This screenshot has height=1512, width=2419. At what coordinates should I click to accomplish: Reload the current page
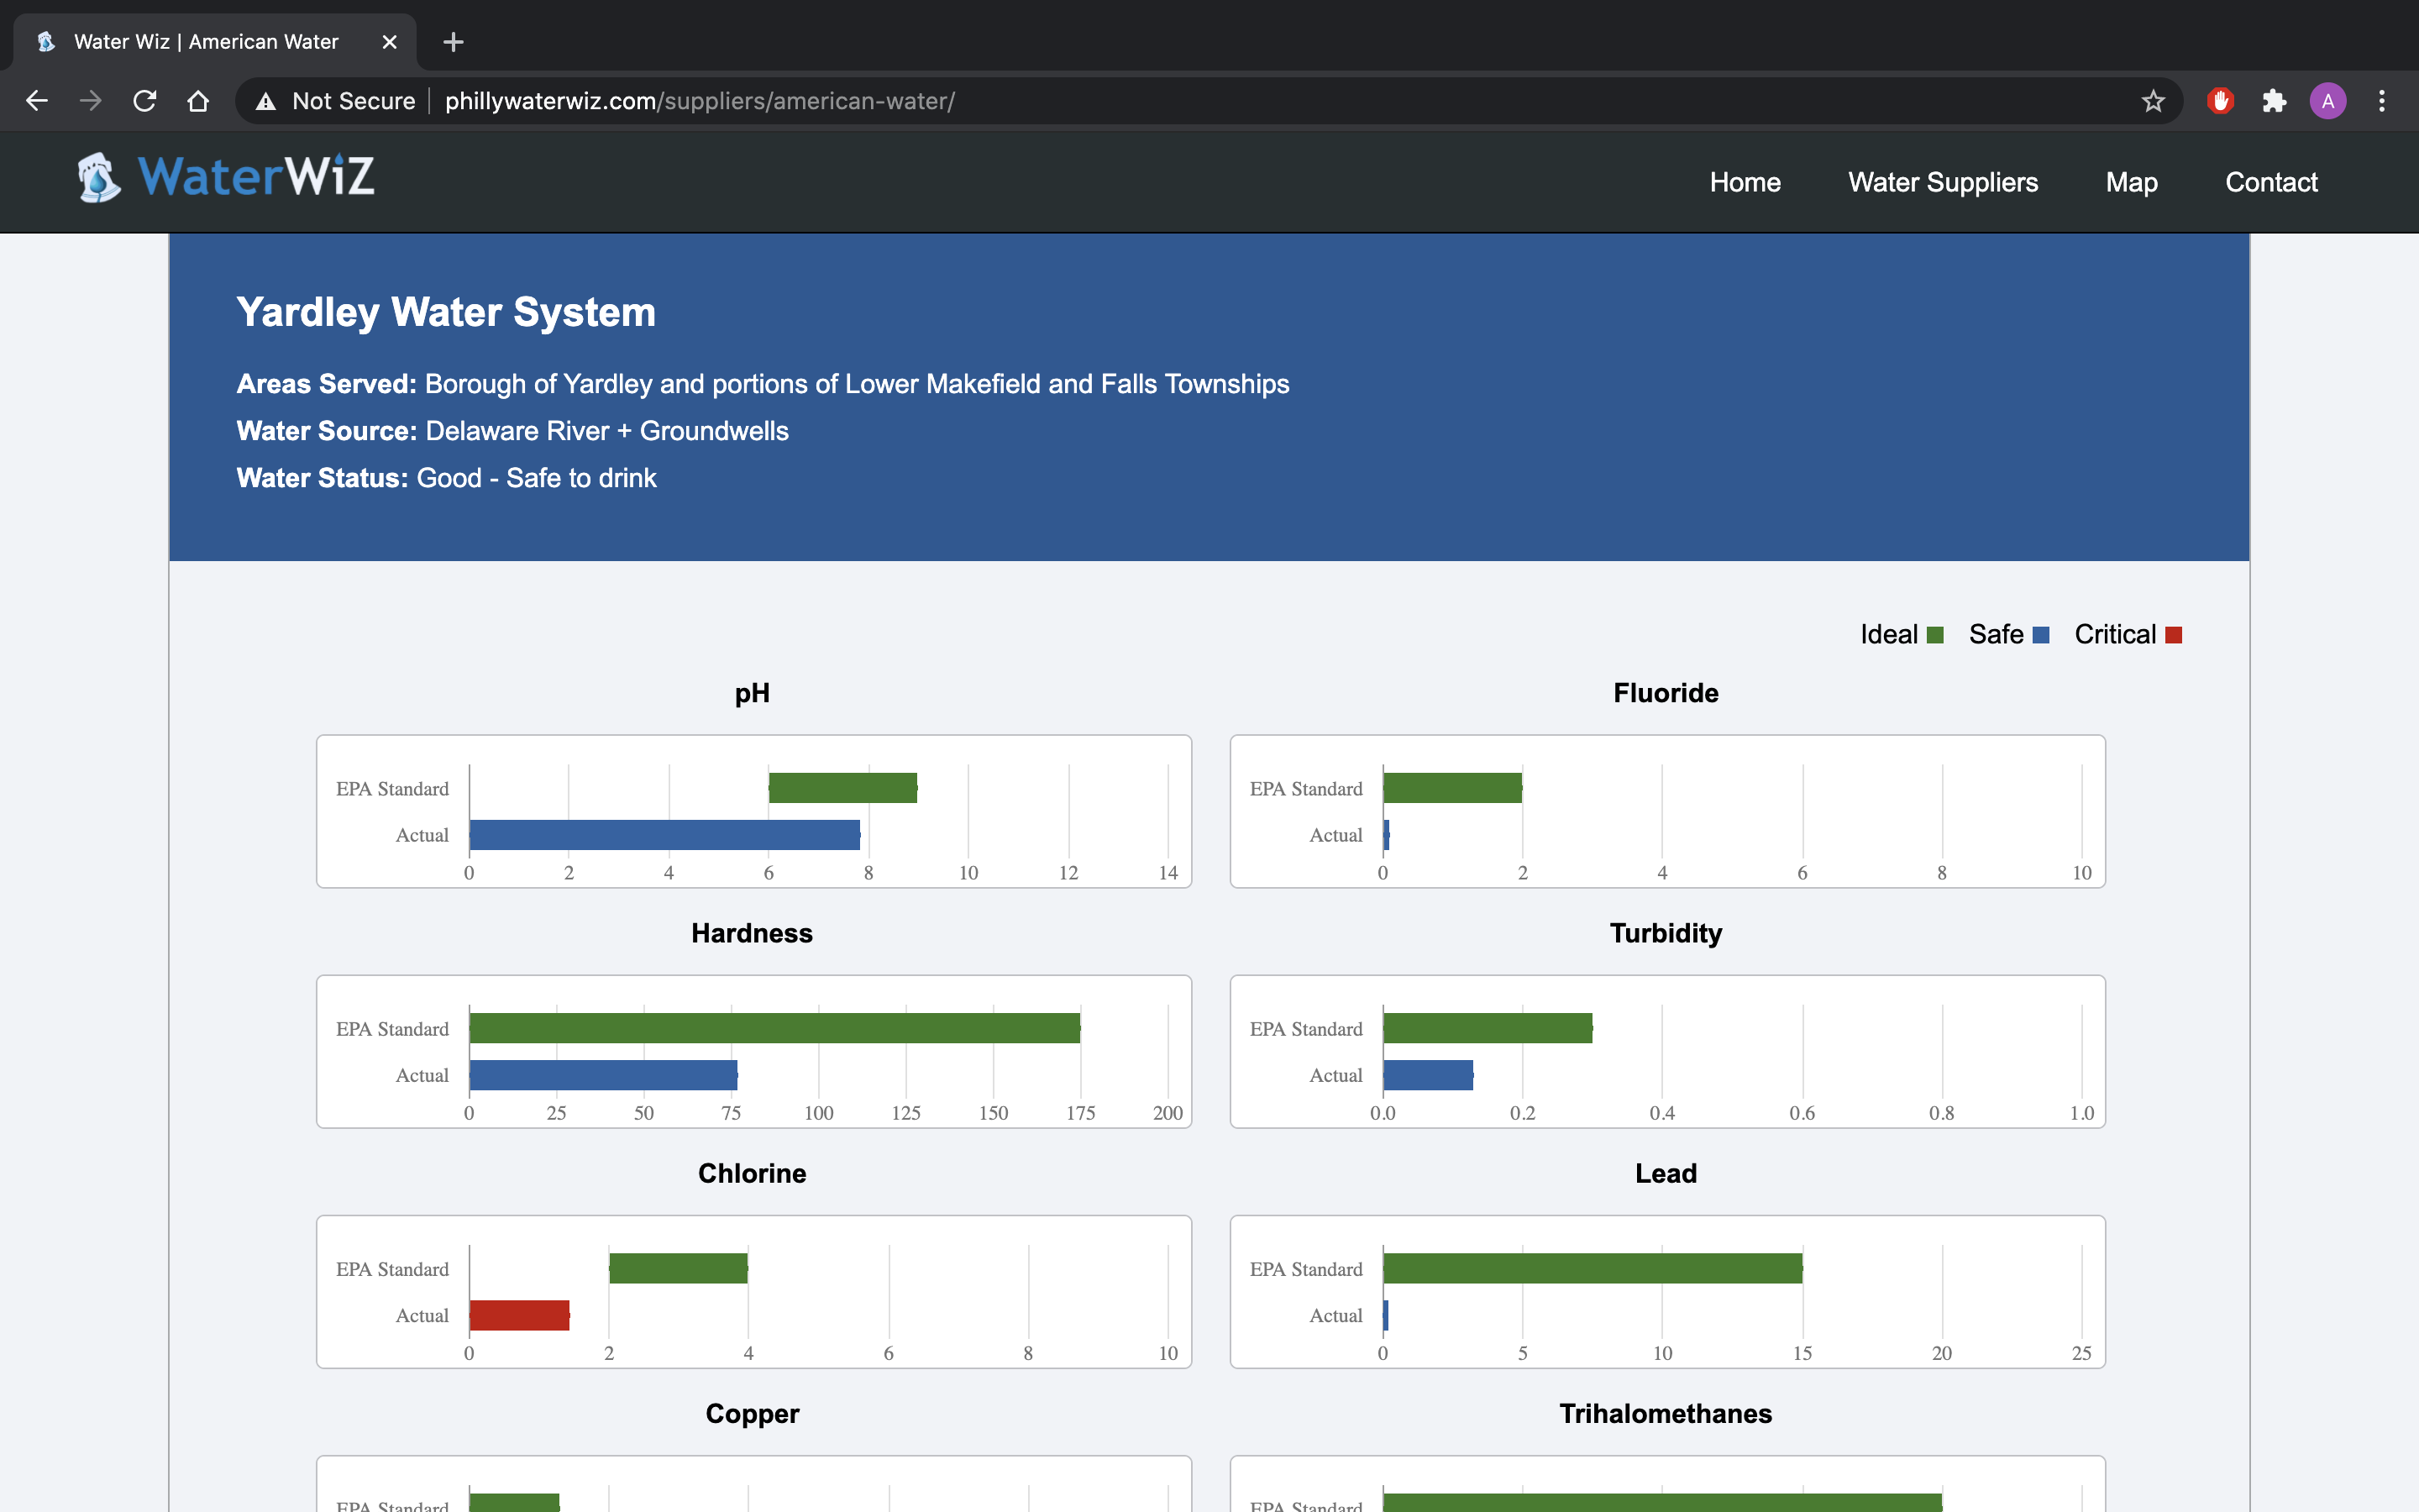pos(145,101)
